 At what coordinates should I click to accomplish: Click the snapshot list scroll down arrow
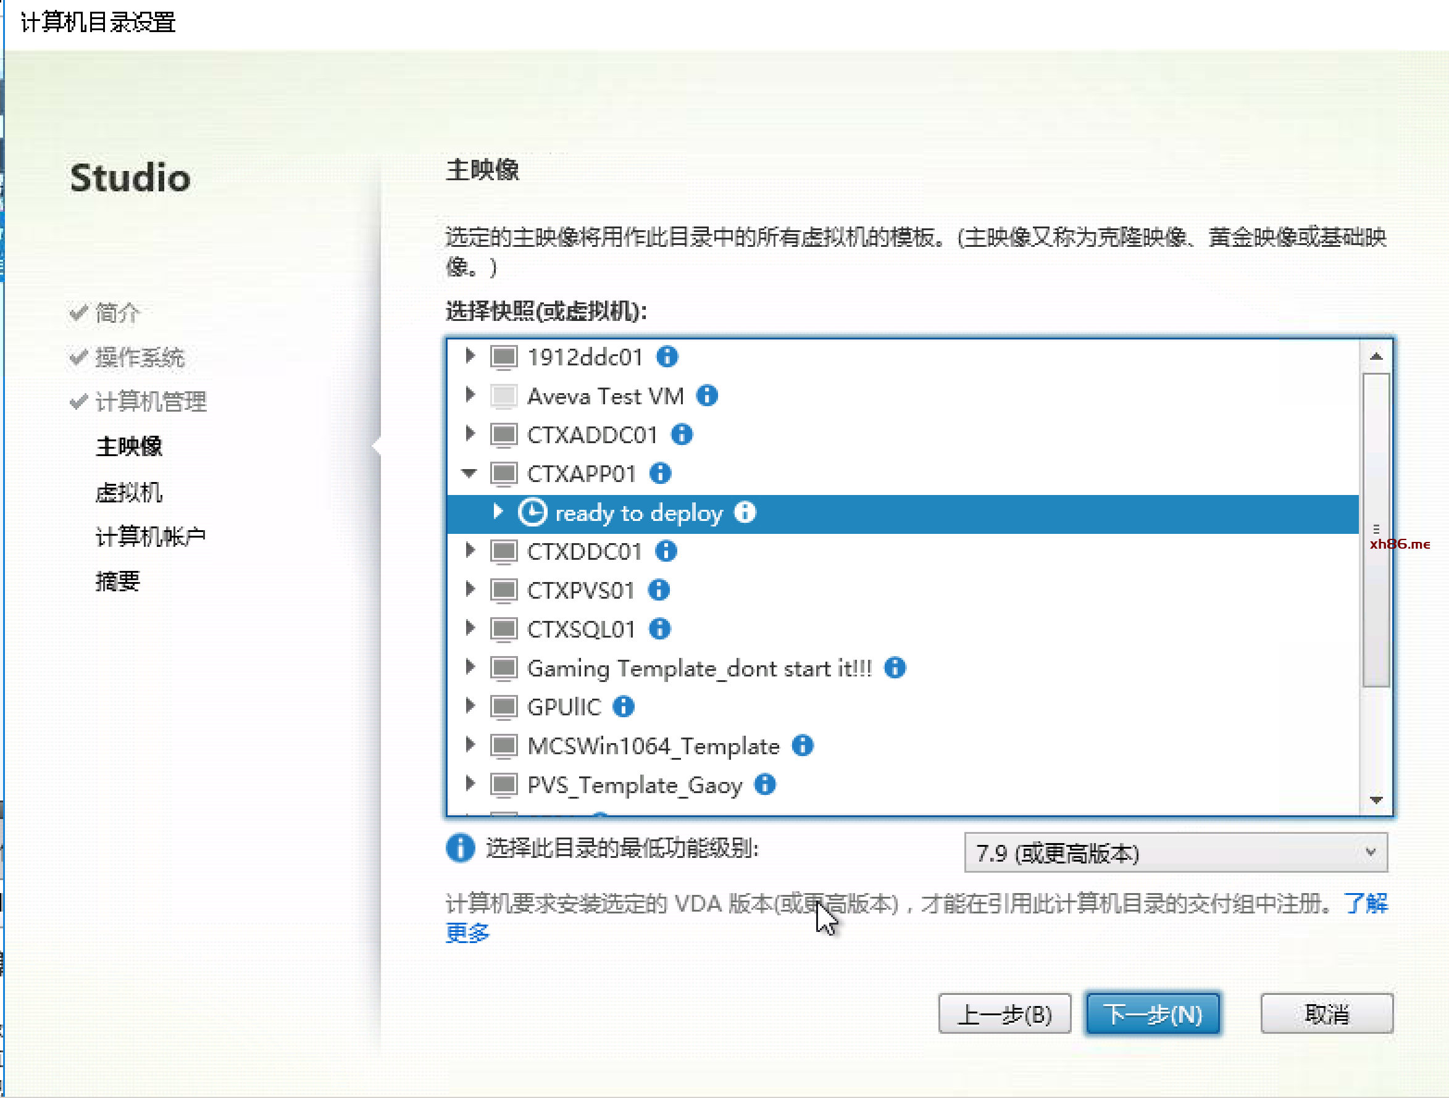tap(1376, 800)
